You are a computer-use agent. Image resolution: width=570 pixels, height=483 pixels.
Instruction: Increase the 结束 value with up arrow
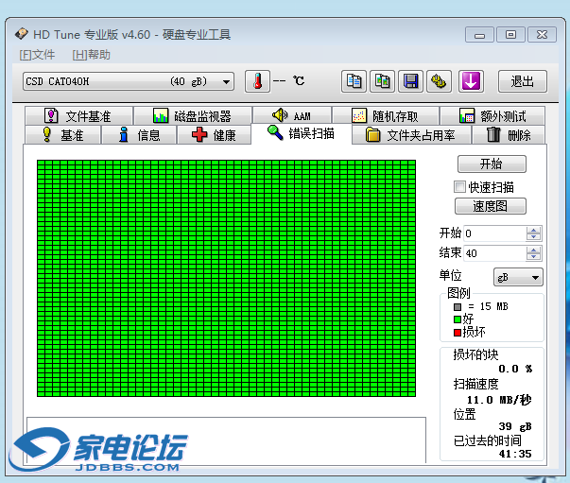[x=534, y=250]
